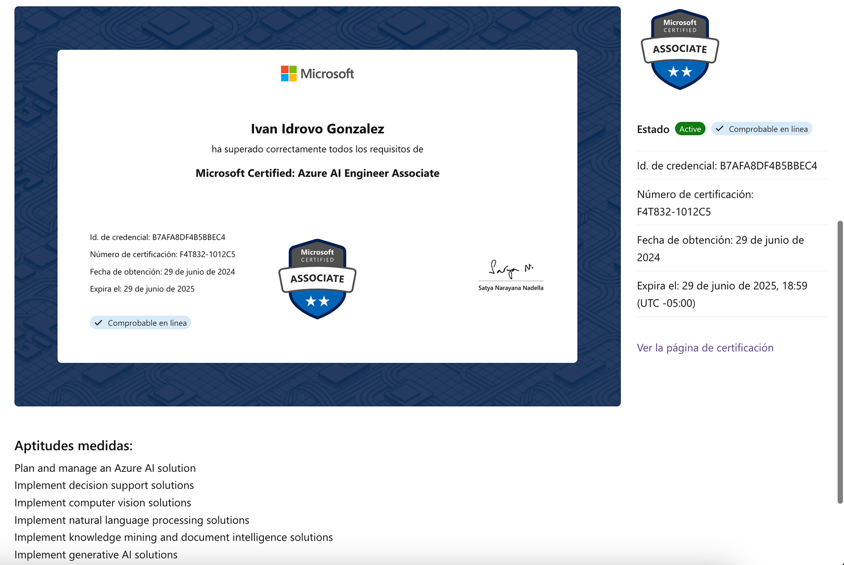The image size is (844, 565).
Task: Click certificate text 'Fecha de obtención: 29 de junio de 2024'
Action: pos(162,272)
